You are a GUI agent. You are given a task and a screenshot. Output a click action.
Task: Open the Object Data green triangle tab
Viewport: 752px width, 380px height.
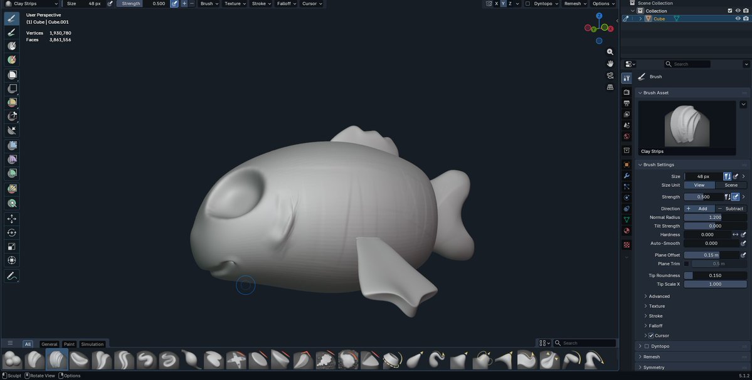tap(627, 220)
